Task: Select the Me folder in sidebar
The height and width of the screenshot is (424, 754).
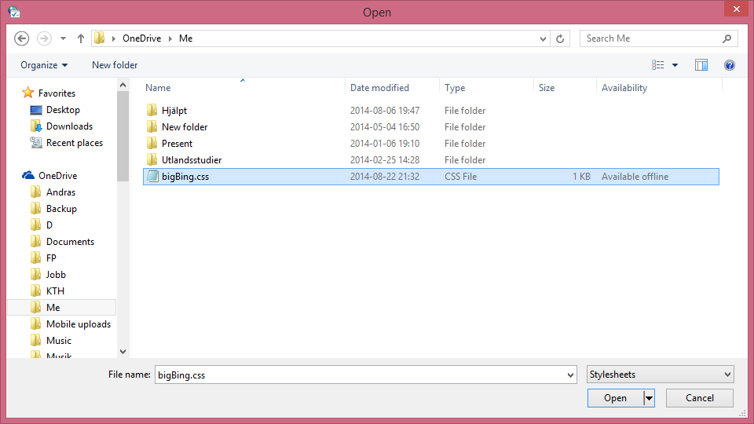Action: click(61, 308)
